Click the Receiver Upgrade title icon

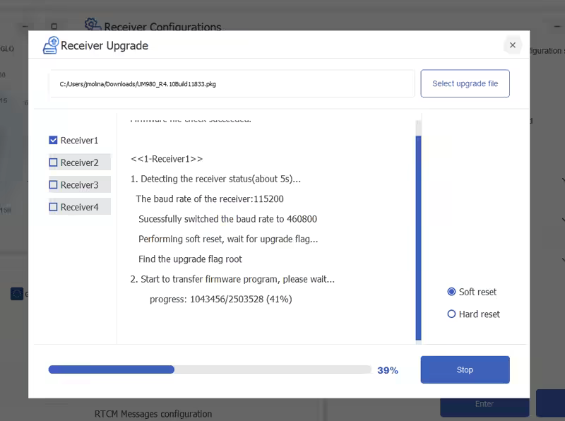coord(50,45)
